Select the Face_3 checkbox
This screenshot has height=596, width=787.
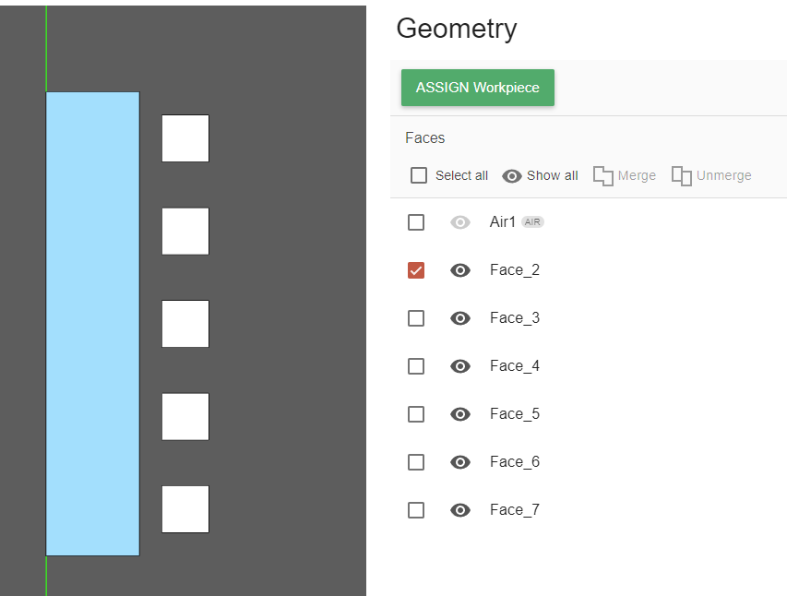click(x=416, y=318)
